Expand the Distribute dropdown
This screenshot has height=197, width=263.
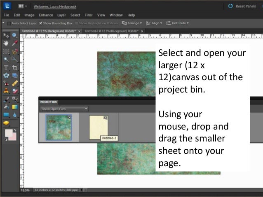point(180,23)
